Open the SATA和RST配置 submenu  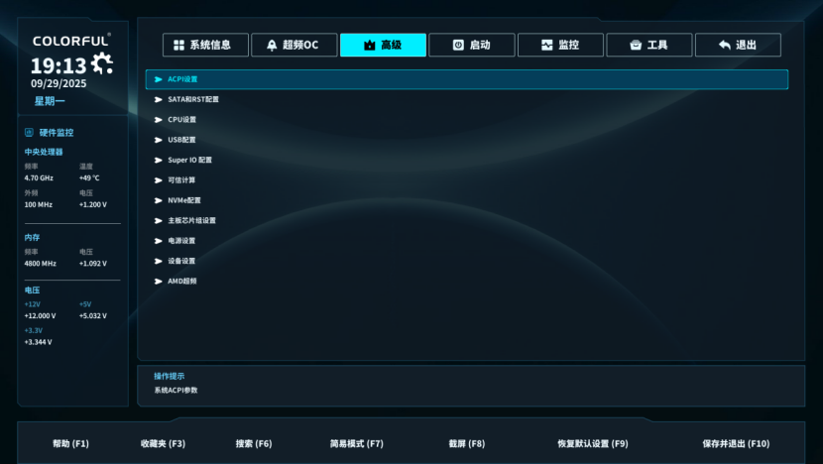[x=192, y=99]
